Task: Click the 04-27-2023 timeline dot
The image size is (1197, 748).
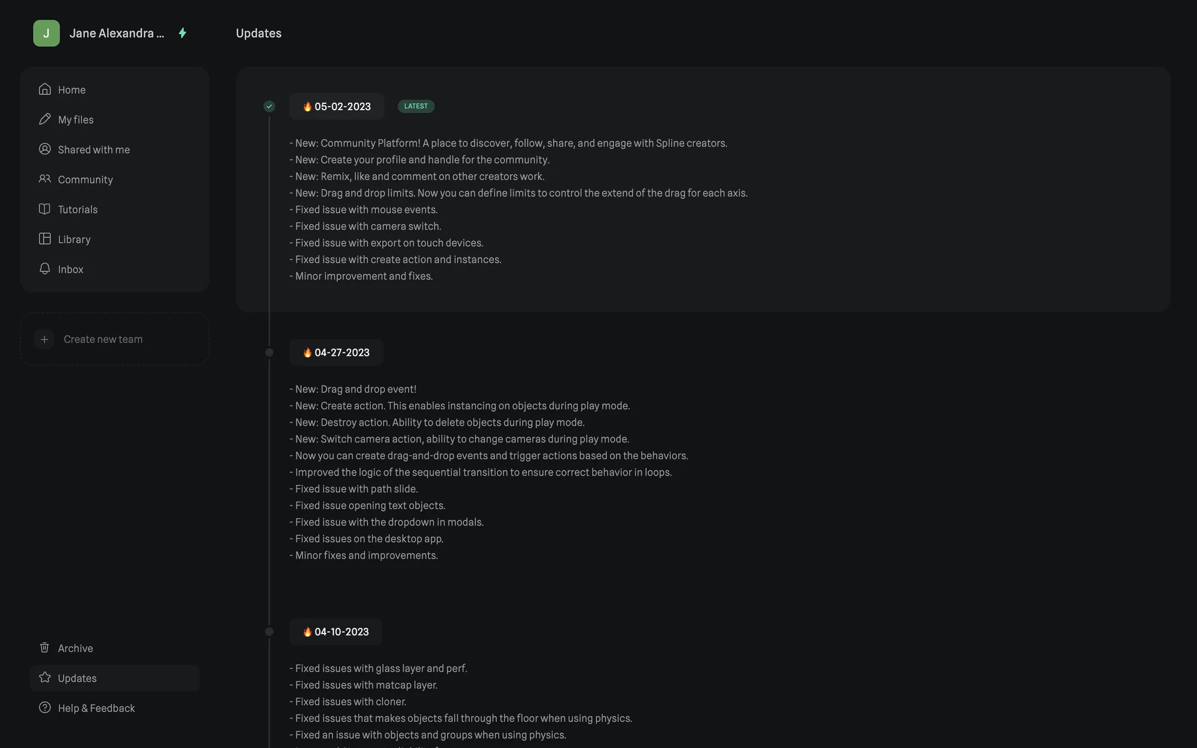Action: (269, 353)
